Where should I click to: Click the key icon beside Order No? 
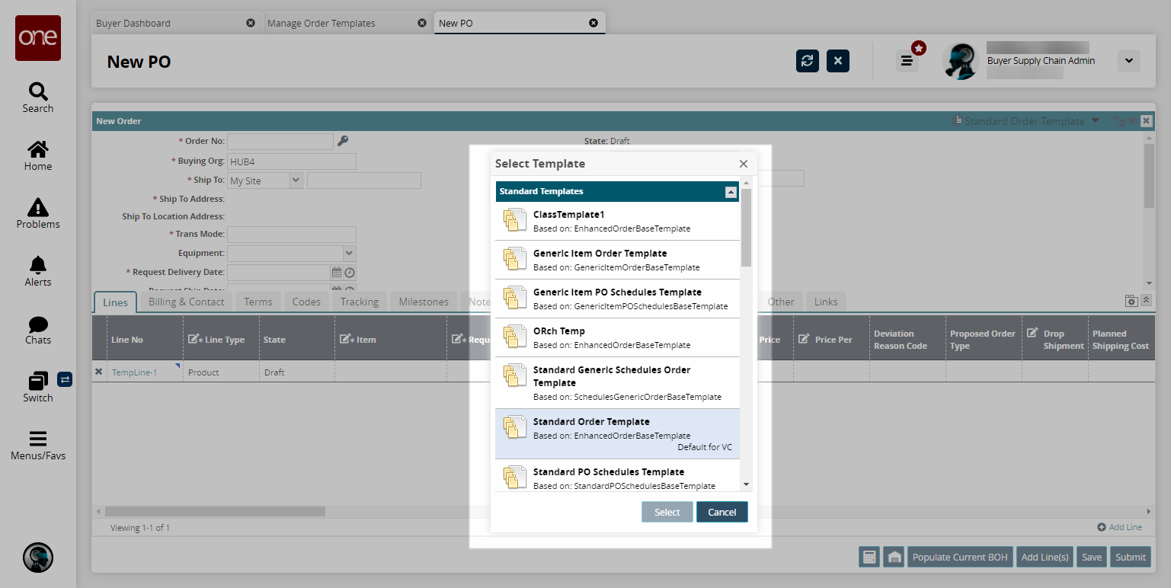point(343,141)
